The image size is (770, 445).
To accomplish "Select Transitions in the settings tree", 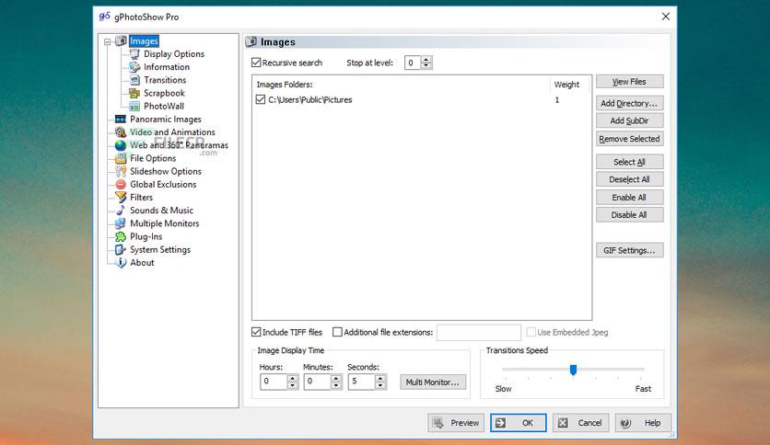I will [x=165, y=80].
